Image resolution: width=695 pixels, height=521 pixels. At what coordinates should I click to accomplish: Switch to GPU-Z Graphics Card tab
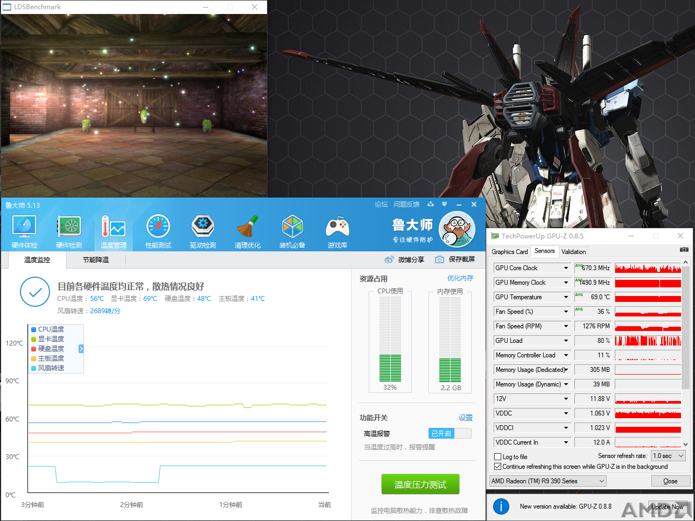click(x=510, y=252)
